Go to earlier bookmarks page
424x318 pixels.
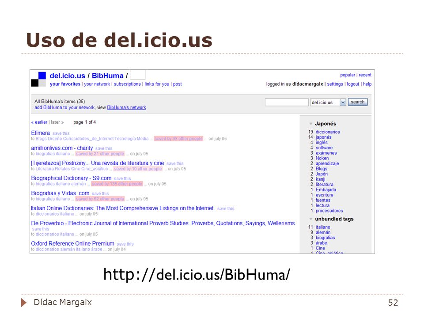(39, 122)
